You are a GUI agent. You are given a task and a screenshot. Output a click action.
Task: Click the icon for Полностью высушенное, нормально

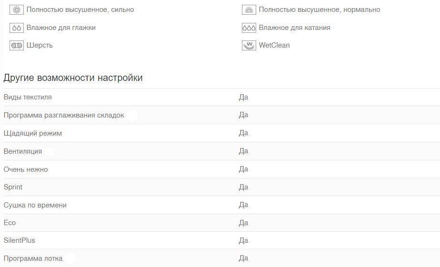click(x=249, y=10)
